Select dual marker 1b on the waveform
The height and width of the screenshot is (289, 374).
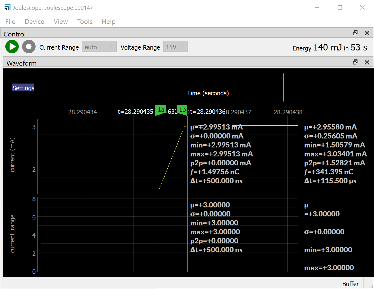pos(182,110)
